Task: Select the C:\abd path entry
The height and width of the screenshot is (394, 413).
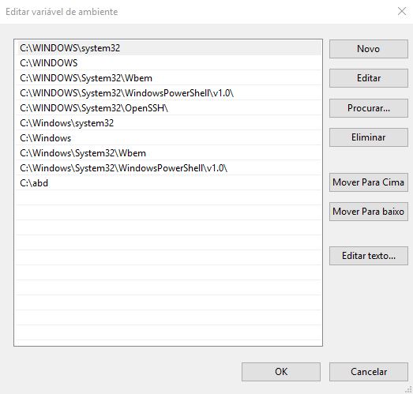Action: (168, 183)
